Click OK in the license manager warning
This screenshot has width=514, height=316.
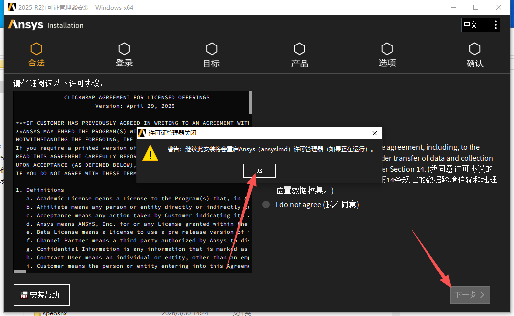click(259, 170)
